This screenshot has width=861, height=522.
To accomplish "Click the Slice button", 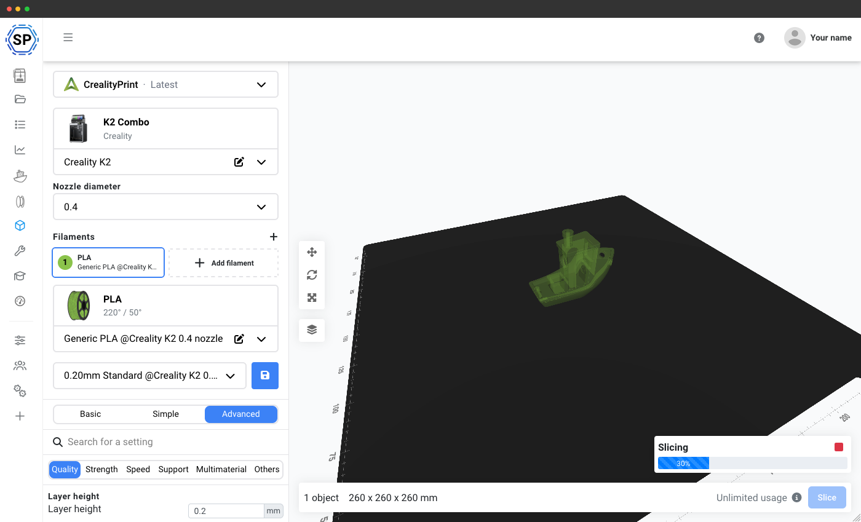I will [827, 497].
